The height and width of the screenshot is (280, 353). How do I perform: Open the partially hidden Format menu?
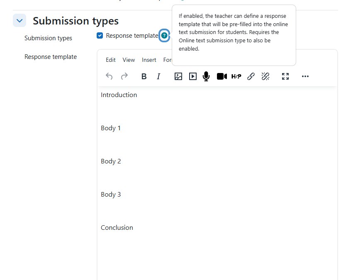[x=167, y=60]
